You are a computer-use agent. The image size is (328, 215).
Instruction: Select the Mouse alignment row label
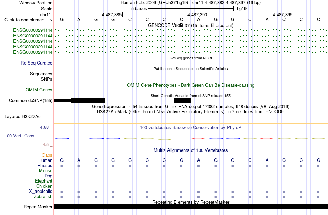pyautogui.click(x=46, y=171)
